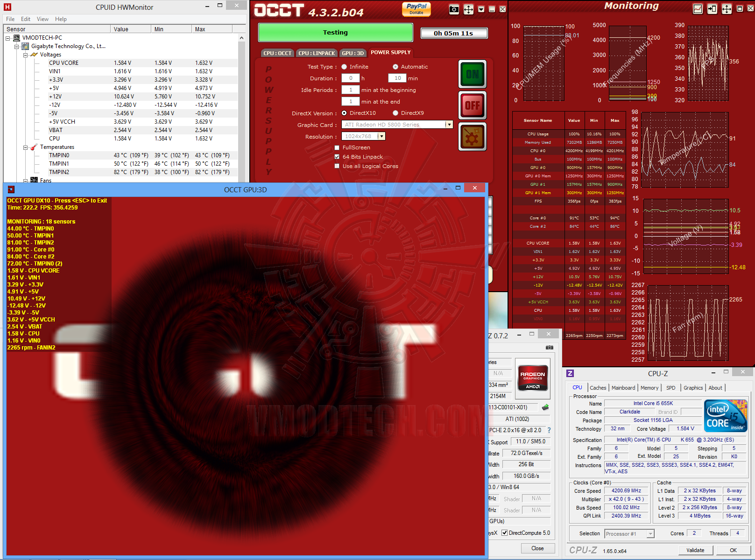Click the GPU-Z bus interface question mark

[x=549, y=430]
